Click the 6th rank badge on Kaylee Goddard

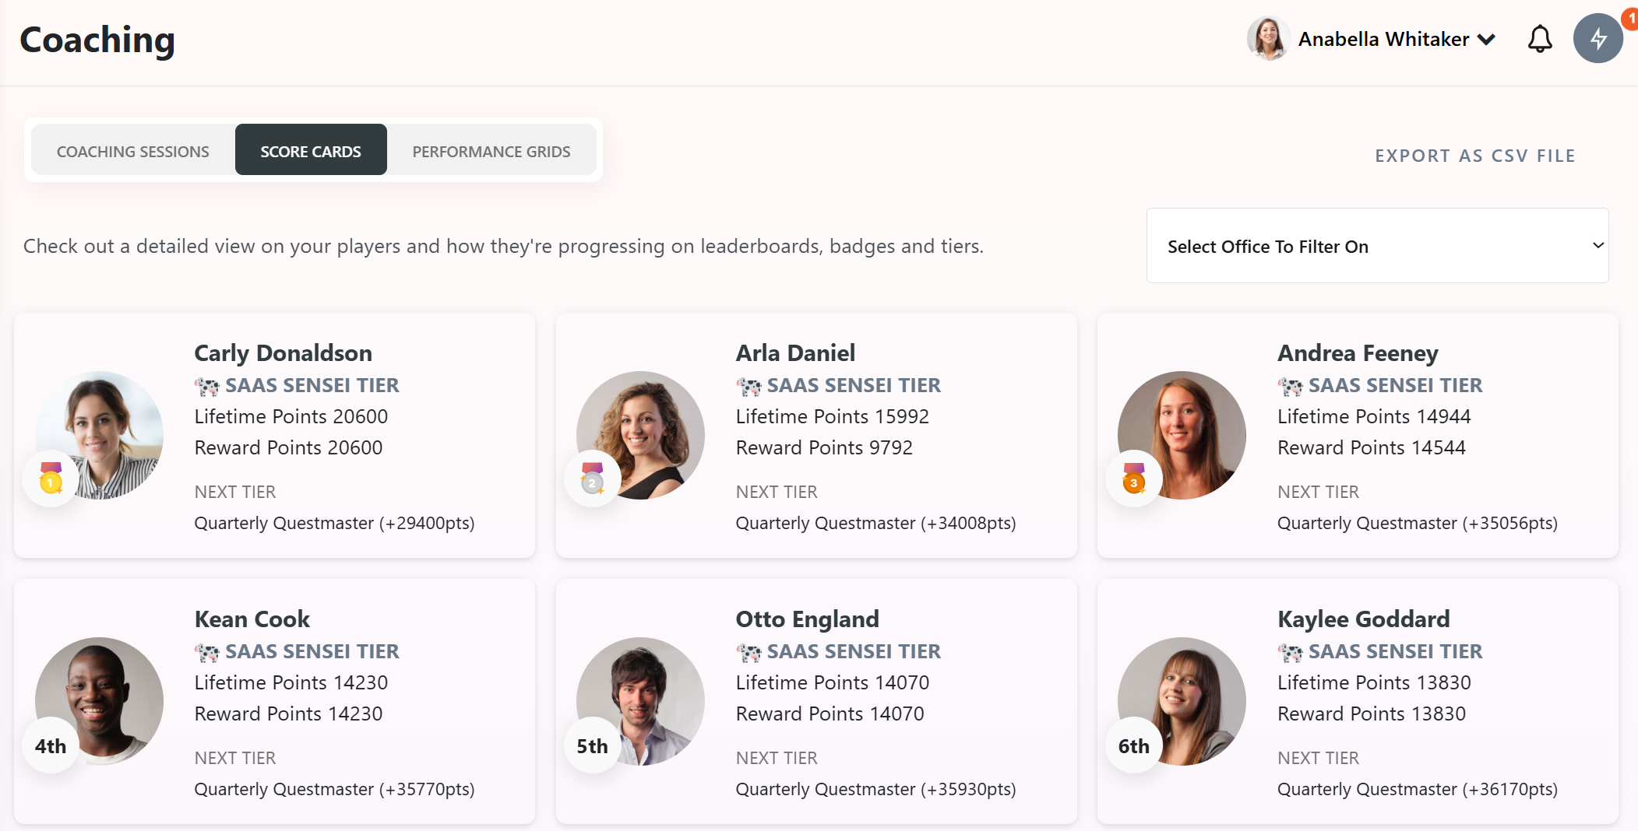click(1133, 745)
